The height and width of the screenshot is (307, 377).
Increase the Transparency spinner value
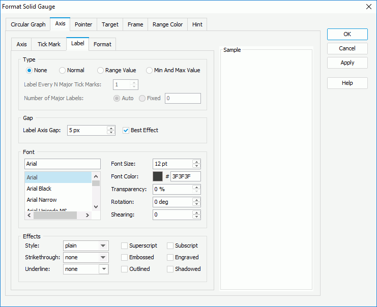[x=196, y=187]
